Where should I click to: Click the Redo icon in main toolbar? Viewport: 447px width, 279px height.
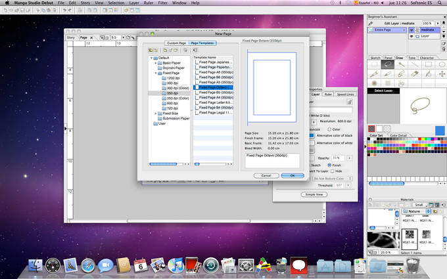click(70, 11)
